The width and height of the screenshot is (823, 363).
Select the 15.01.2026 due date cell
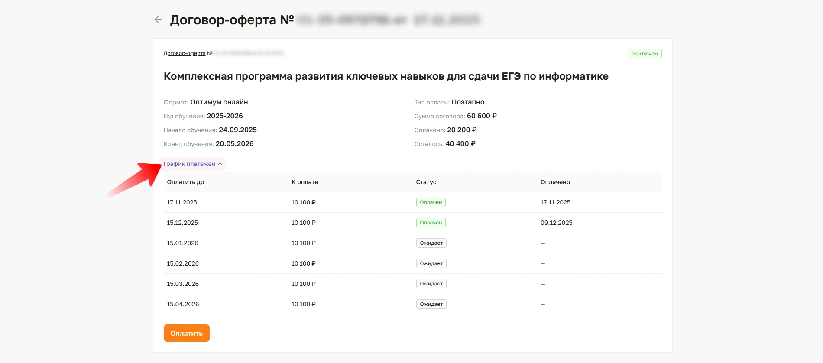coord(182,243)
